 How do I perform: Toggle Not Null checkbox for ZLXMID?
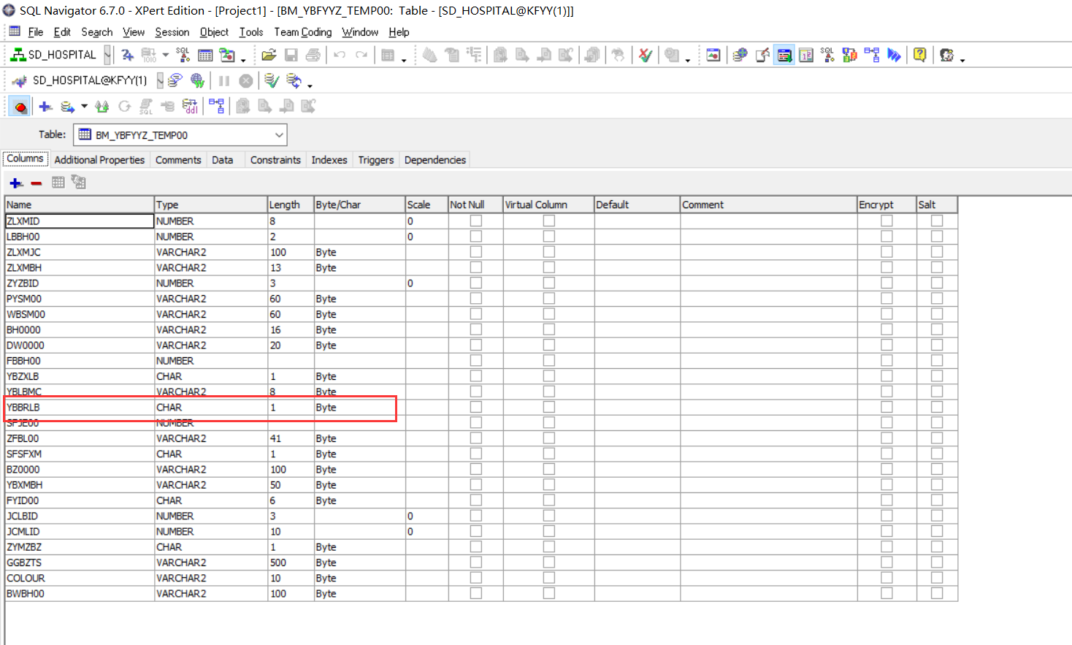476,221
